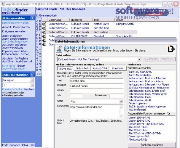Click Player starten link
The height and width of the screenshot is (148, 180).
click(x=21, y=27)
